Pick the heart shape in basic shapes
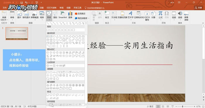The width and height of the screenshot is (205, 108). [70, 43]
